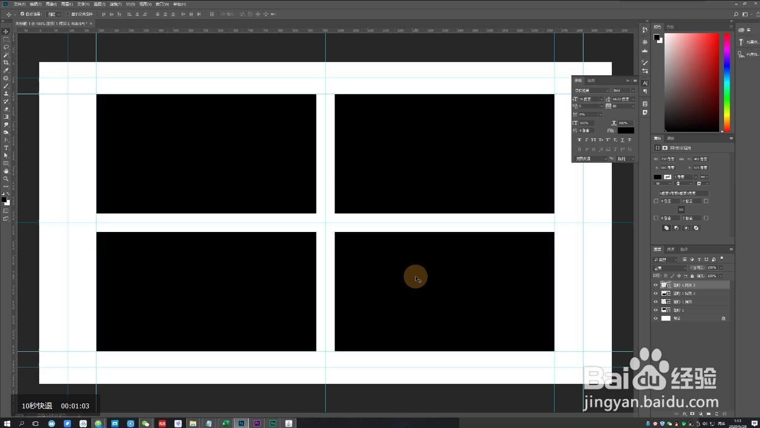Switch to the 路径 (Paths) tab
The height and width of the screenshot is (428, 760).
click(x=684, y=249)
